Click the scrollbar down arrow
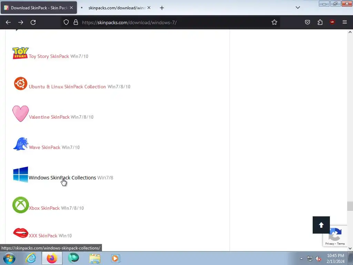353x265 pixels. pyautogui.click(x=350, y=248)
